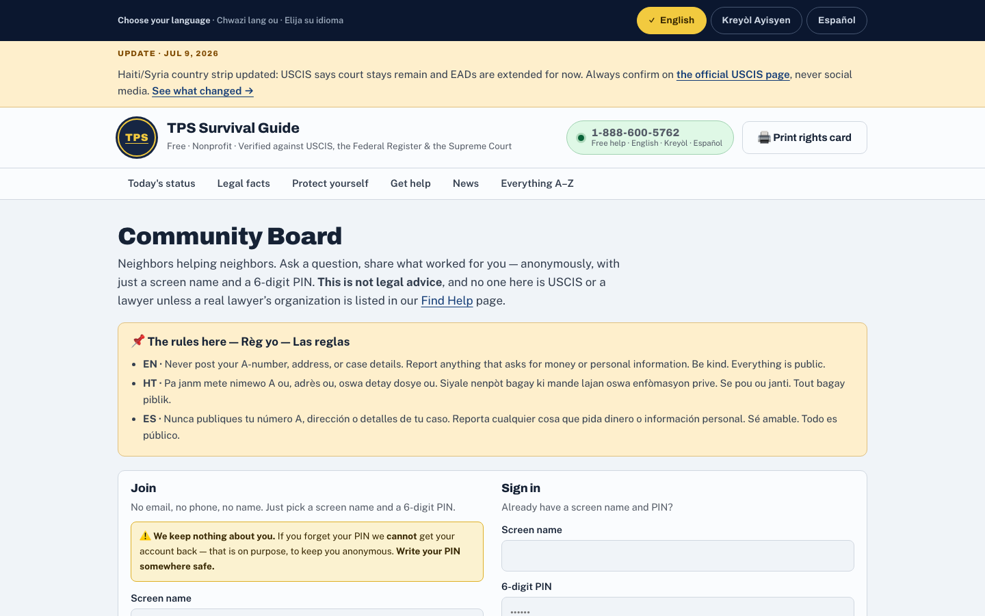Image resolution: width=985 pixels, height=616 pixels.
Task: Open Everything A–Z index
Action: pyautogui.click(x=537, y=183)
